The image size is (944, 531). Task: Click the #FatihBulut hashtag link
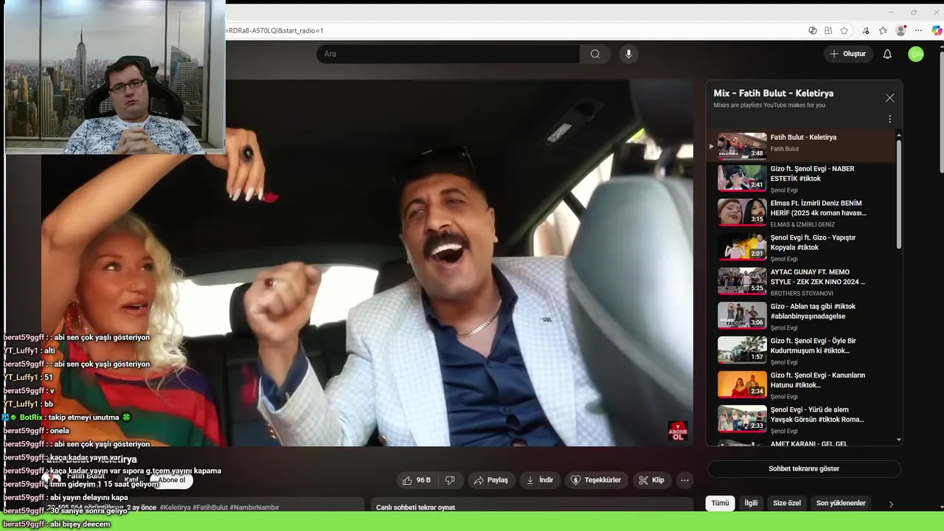tap(210, 507)
